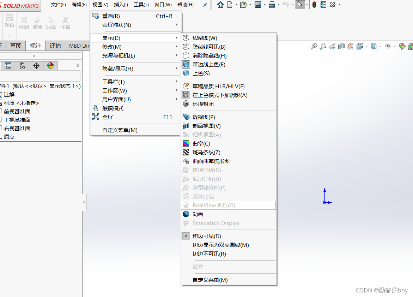Screen dimensions: 413x297
Task: Enable 触摸模式 touch mode
Action: pyautogui.click(x=136, y=108)
